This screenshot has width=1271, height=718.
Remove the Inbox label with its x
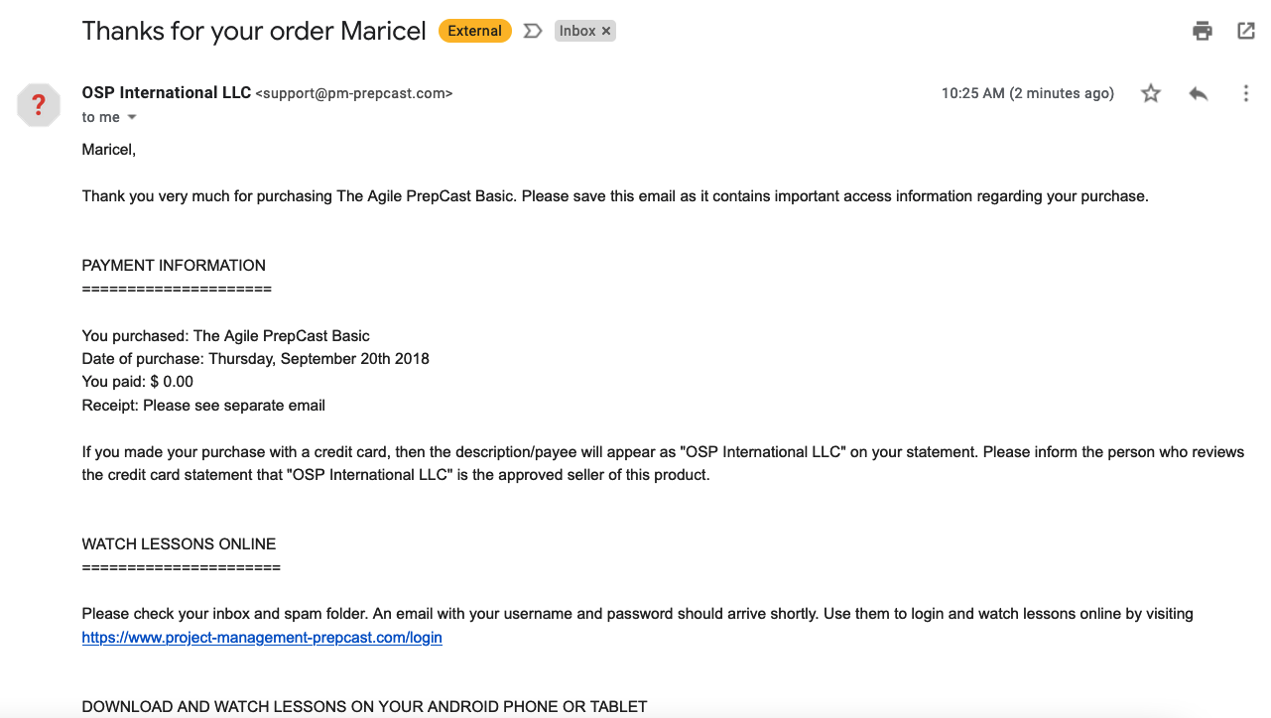click(x=606, y=31)
